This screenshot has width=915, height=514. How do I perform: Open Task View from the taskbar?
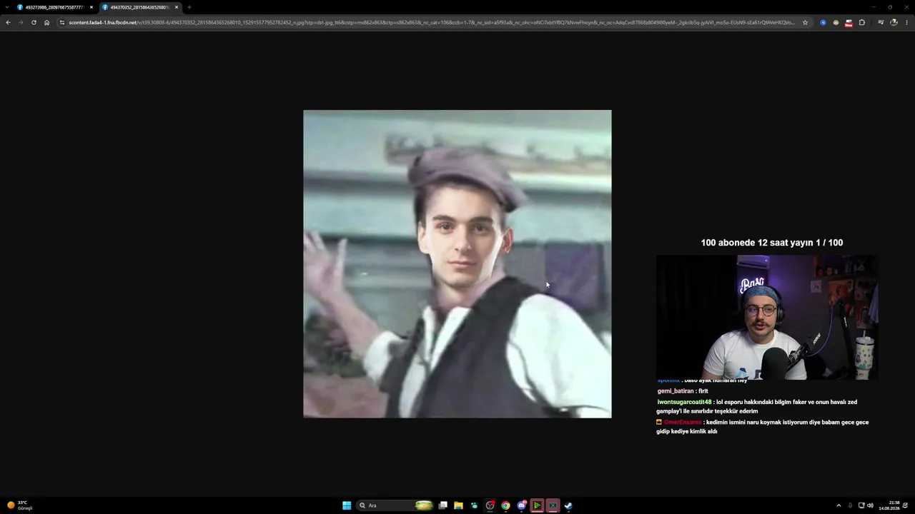coord(443,505)
